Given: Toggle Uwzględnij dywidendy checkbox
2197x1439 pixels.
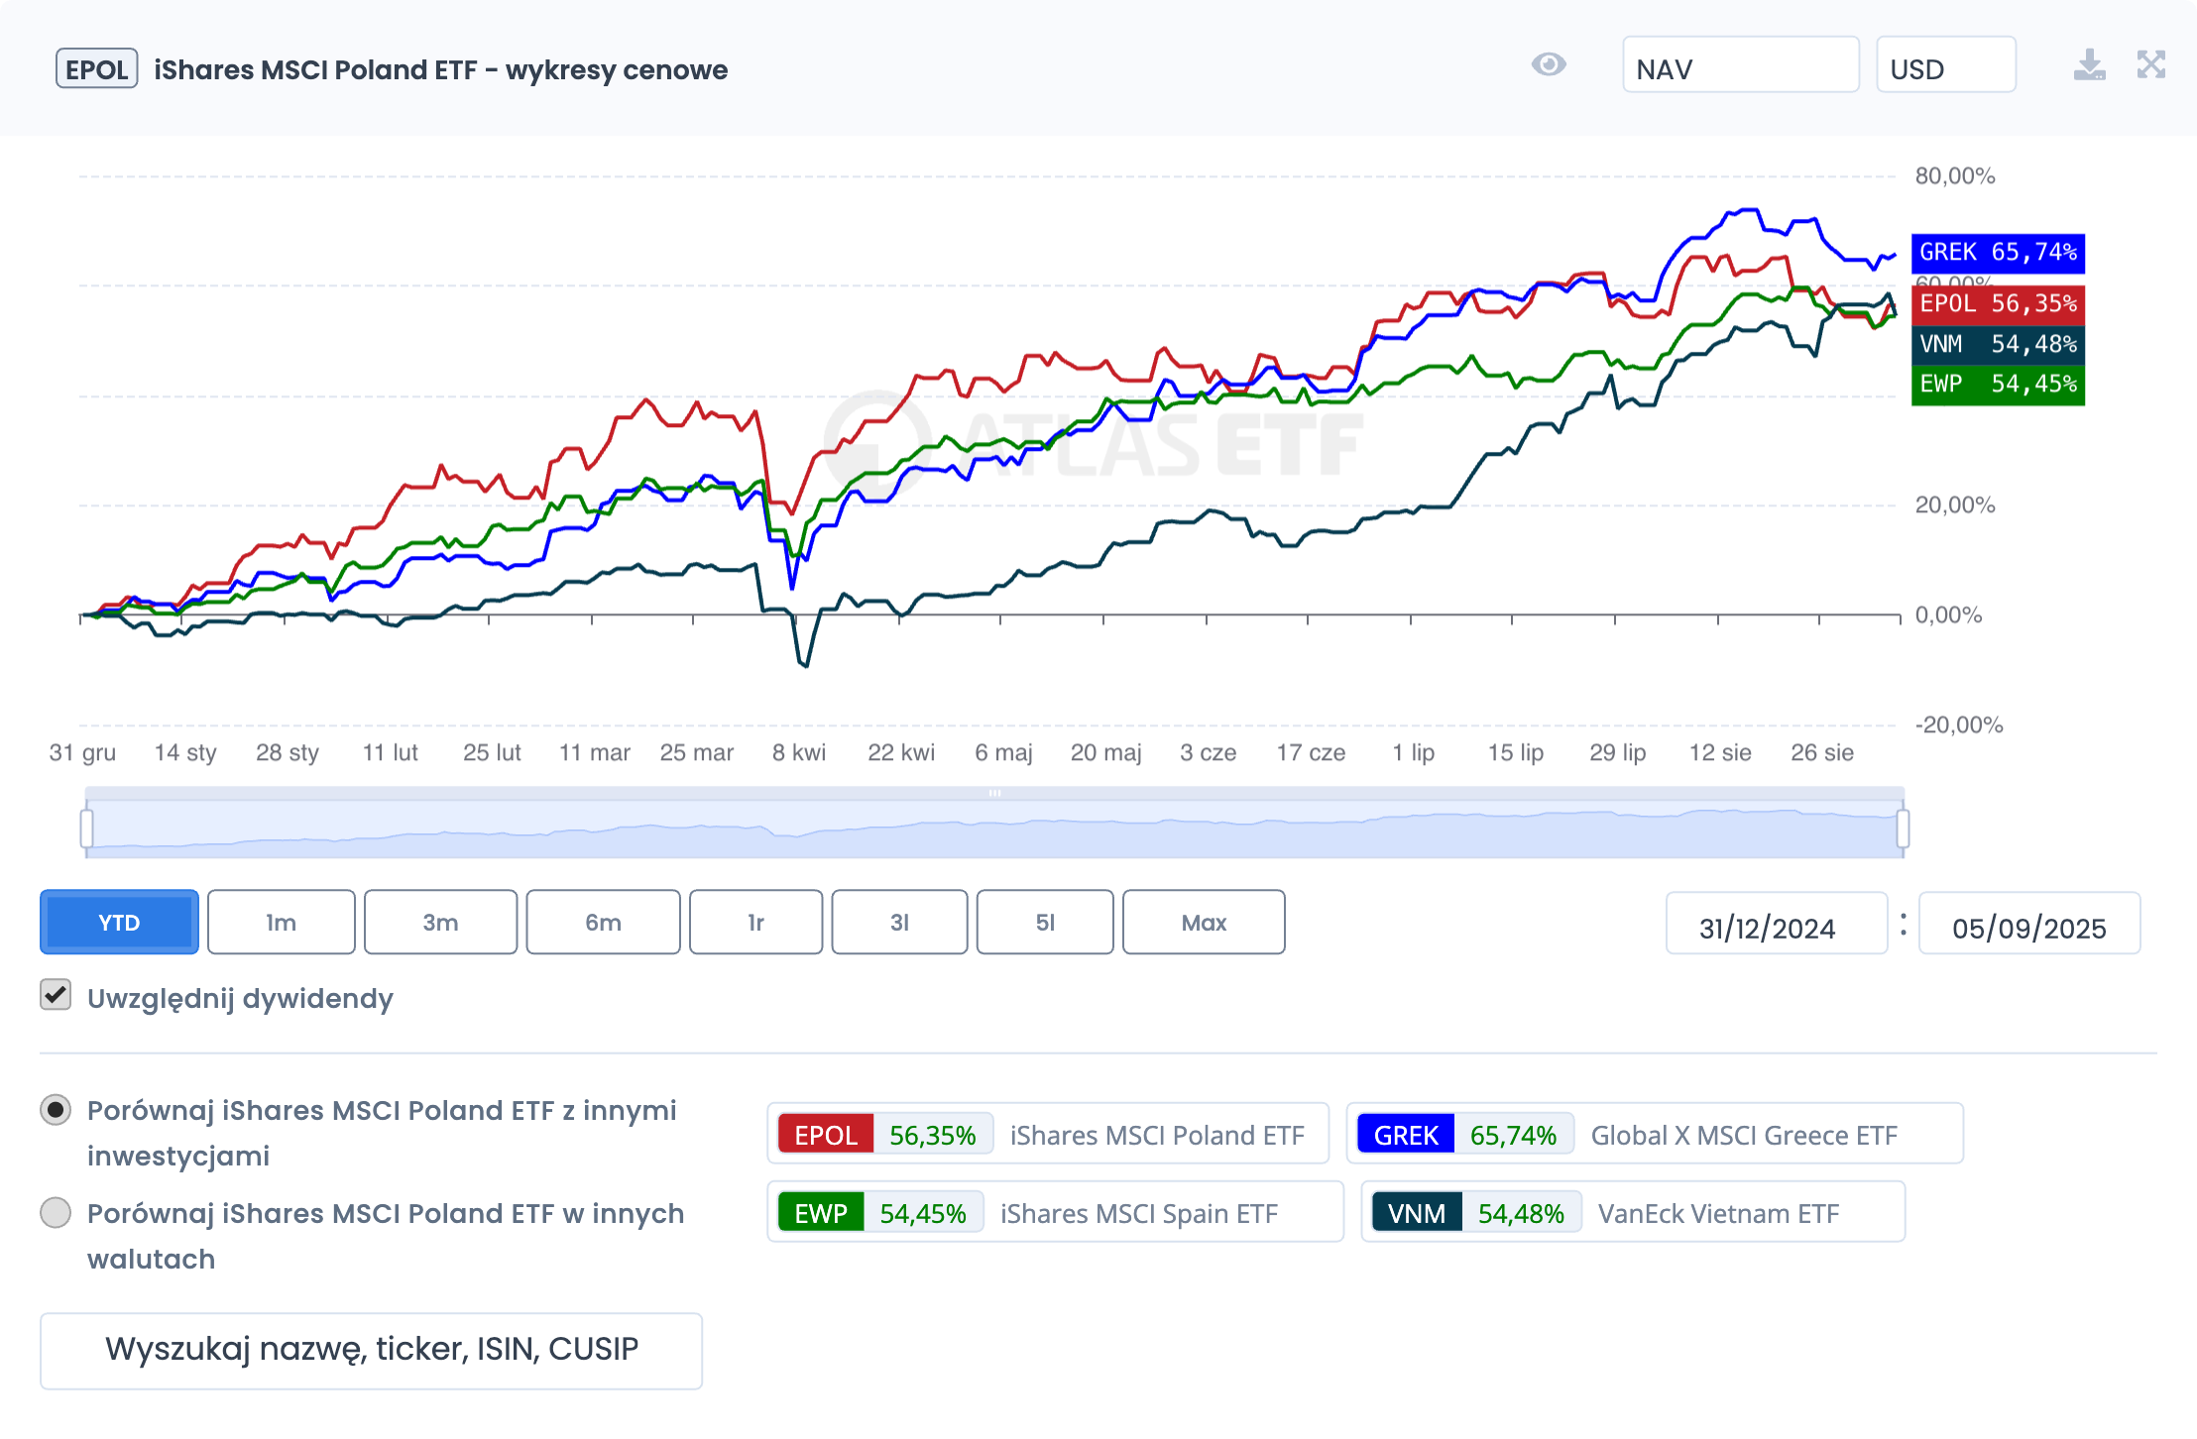Looking at the screenshot, I should [x=56, y=995].
